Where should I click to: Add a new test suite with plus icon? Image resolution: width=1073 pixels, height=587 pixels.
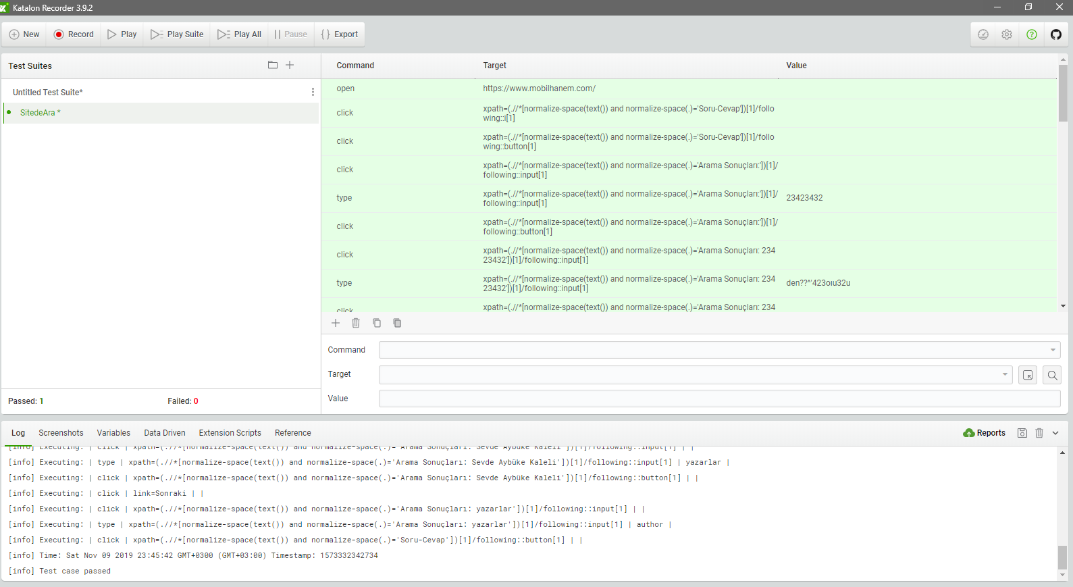click(x=290, y=65)
